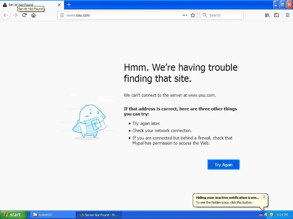Go back with the back arrow button
The image size is (293, 219).
coord(6,15)
